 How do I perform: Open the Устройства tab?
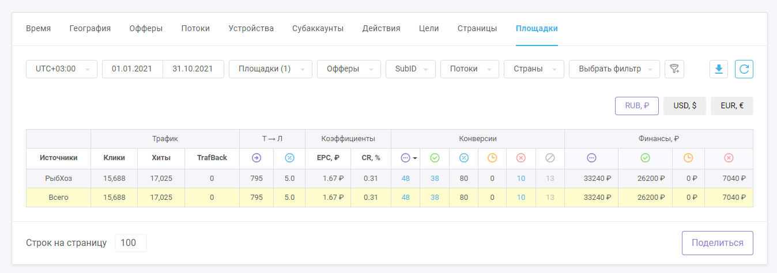click(x=251, y=28)
